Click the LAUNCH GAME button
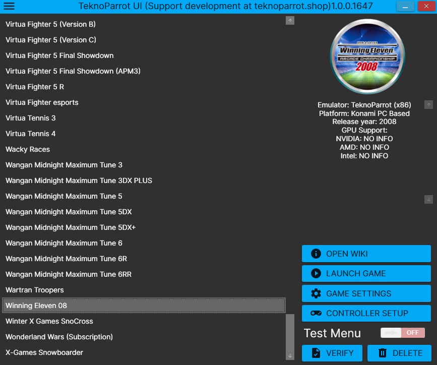 tap(366, 274)
